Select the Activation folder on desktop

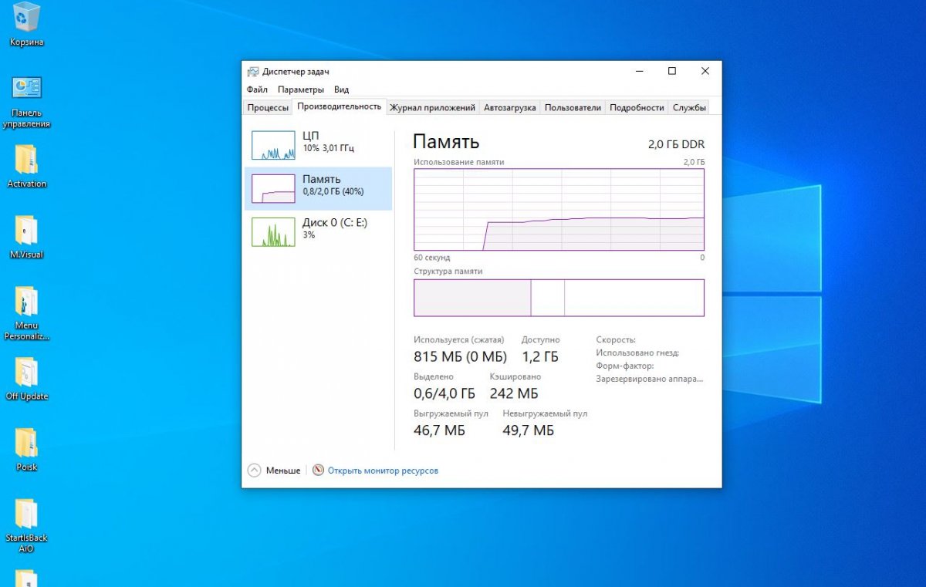[26, 166]
